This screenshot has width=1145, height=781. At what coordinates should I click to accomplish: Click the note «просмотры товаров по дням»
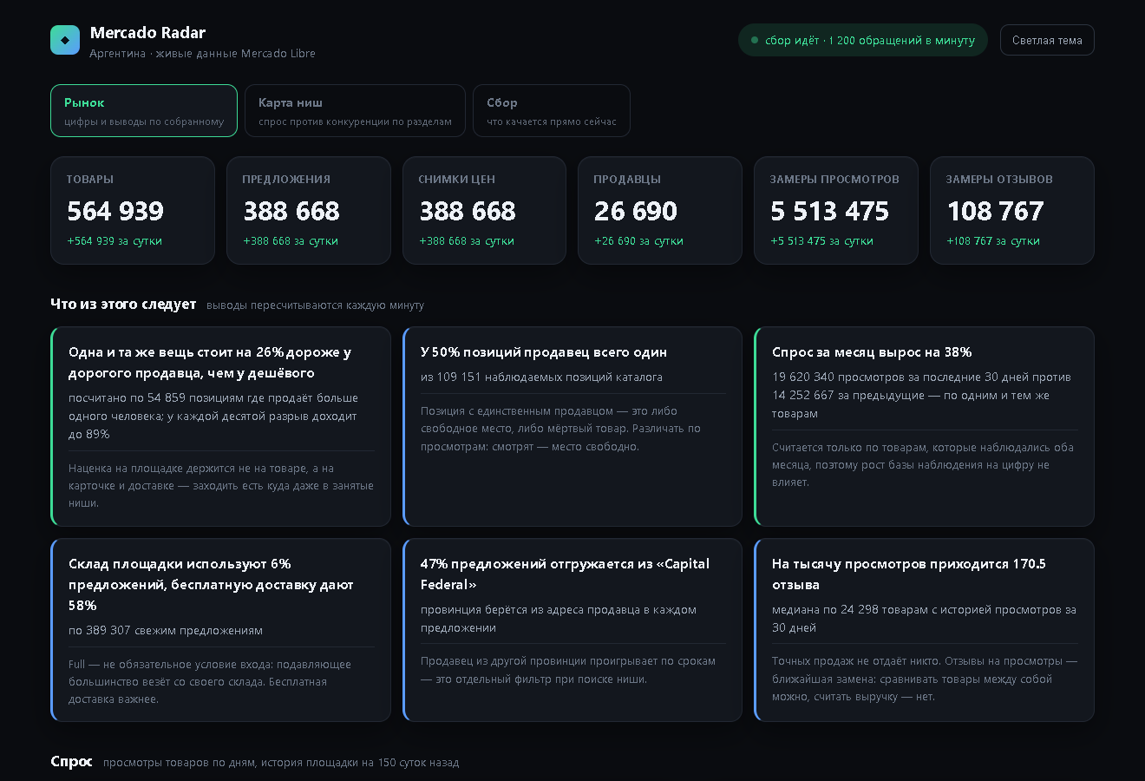pos(179,763)
